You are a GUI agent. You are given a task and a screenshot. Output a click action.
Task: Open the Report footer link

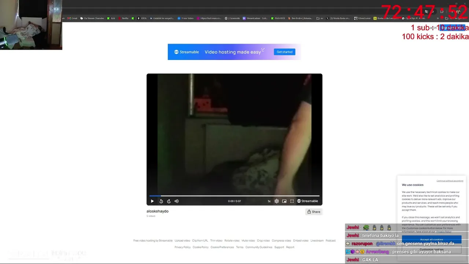(x=290, y=247)
